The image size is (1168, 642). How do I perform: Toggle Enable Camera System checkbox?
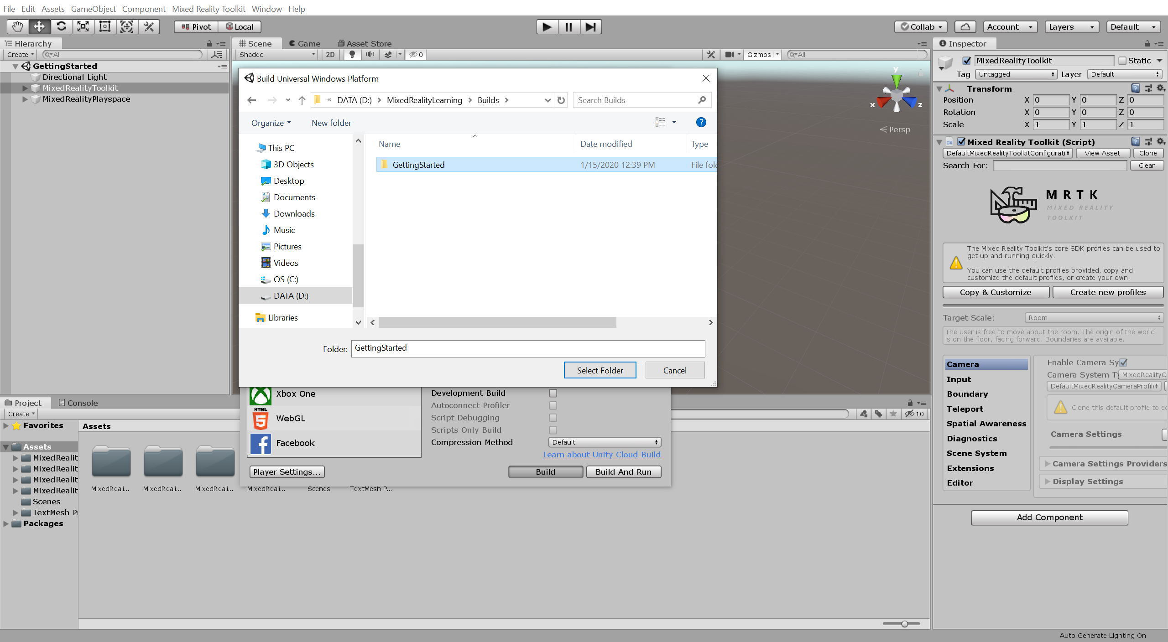coord(1123,362)
